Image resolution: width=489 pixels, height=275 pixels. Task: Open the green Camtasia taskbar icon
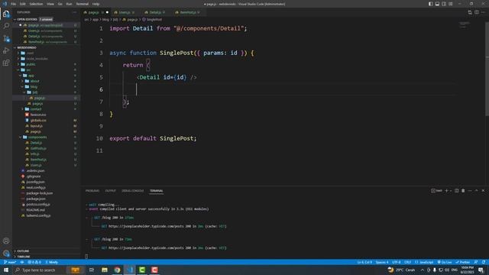(142, 270)
